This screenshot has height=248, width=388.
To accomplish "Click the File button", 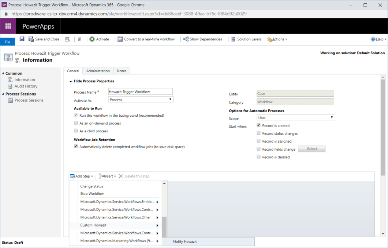I will pos(7,42).
